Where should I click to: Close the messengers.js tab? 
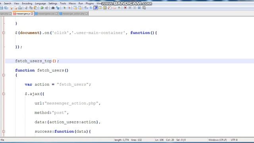pyautogui.click(x=32, y=14)
